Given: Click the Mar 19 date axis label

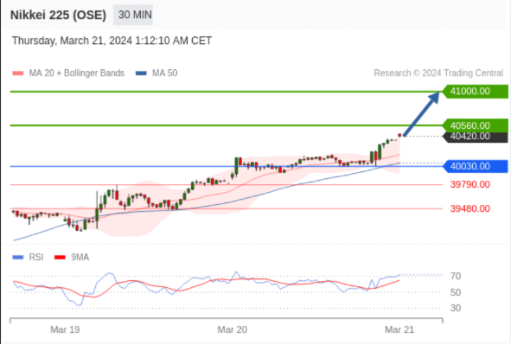Looking at the screenshot, I should pos(65,329).
